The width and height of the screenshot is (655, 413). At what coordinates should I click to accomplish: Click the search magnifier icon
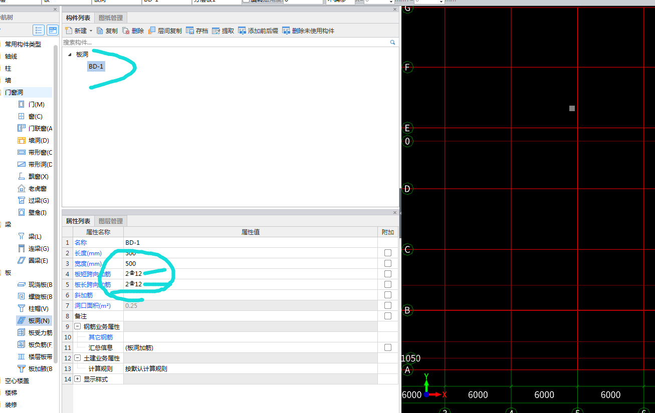click(x=393, y=43)
